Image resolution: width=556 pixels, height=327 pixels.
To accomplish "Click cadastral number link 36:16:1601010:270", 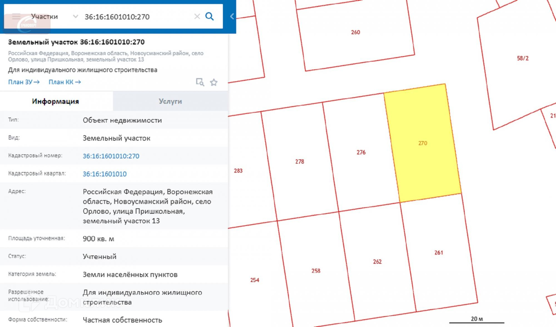I will pos(111,156).
